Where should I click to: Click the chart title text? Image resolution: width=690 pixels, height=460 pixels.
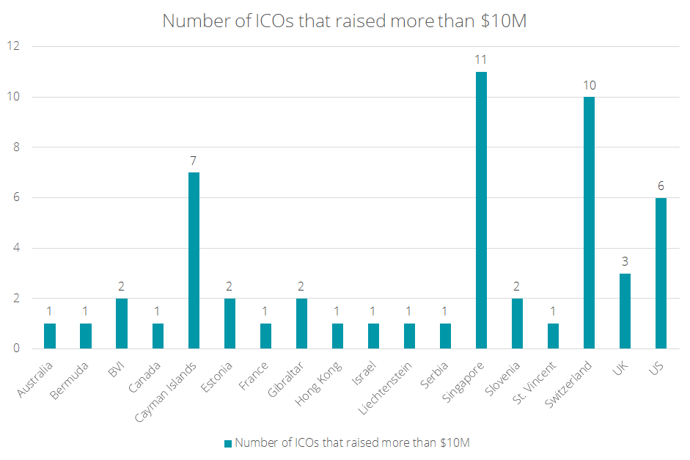[345, 21]
